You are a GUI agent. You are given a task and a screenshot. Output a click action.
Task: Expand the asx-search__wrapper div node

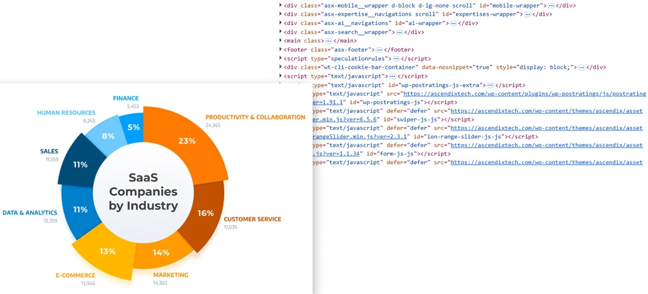click(281, 32)
